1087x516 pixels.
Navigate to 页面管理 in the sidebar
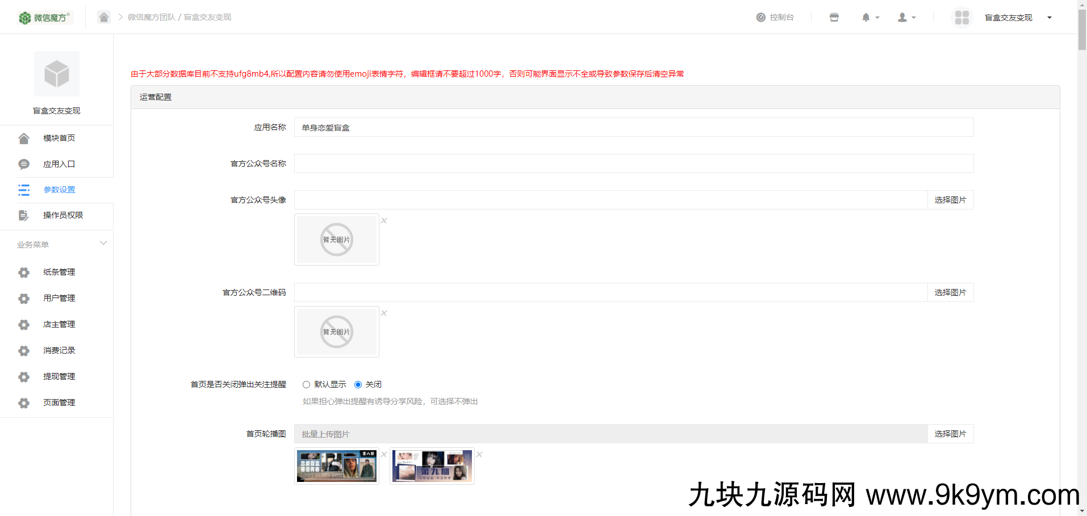pos(59,402)
